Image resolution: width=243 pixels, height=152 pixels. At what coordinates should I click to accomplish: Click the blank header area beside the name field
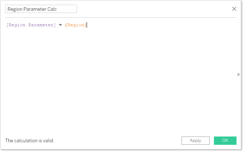pos(151,9)
